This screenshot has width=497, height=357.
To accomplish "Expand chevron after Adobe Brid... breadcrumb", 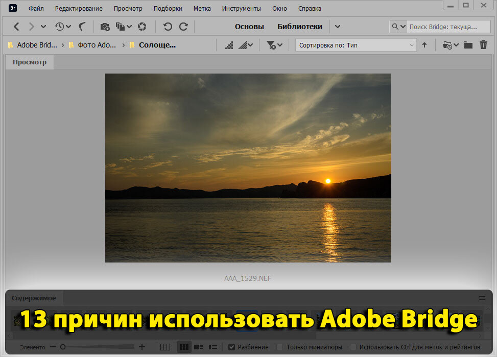I will [63, 45].
